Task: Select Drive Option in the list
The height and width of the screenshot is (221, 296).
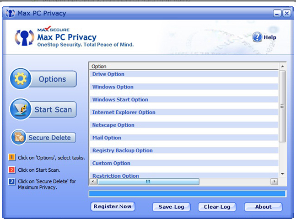Action: coord(108,74)
